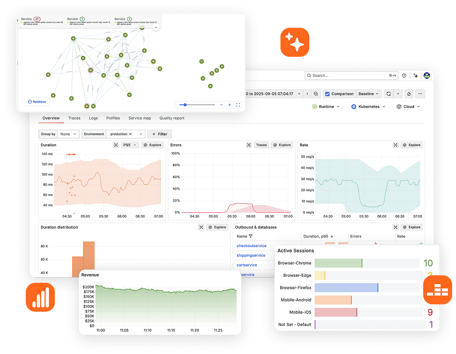Switch to the Service map tab
Viewport: 456px width, 354px height.
[x=140, y=118]
